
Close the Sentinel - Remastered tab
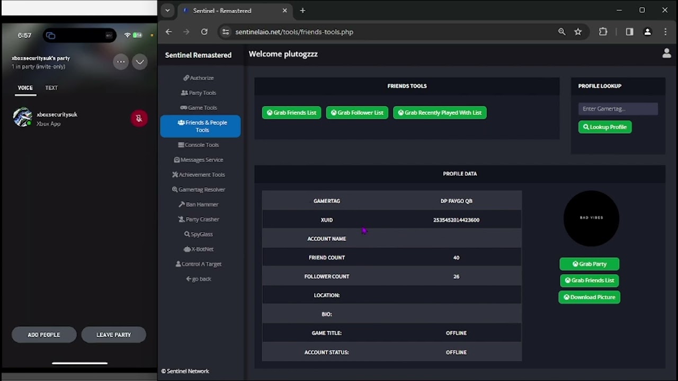[x=284, y=11]
